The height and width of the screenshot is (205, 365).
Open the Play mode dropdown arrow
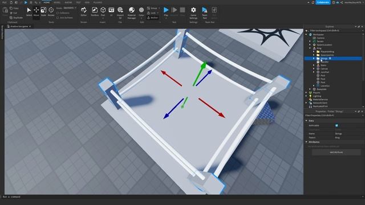click(166, 18)
